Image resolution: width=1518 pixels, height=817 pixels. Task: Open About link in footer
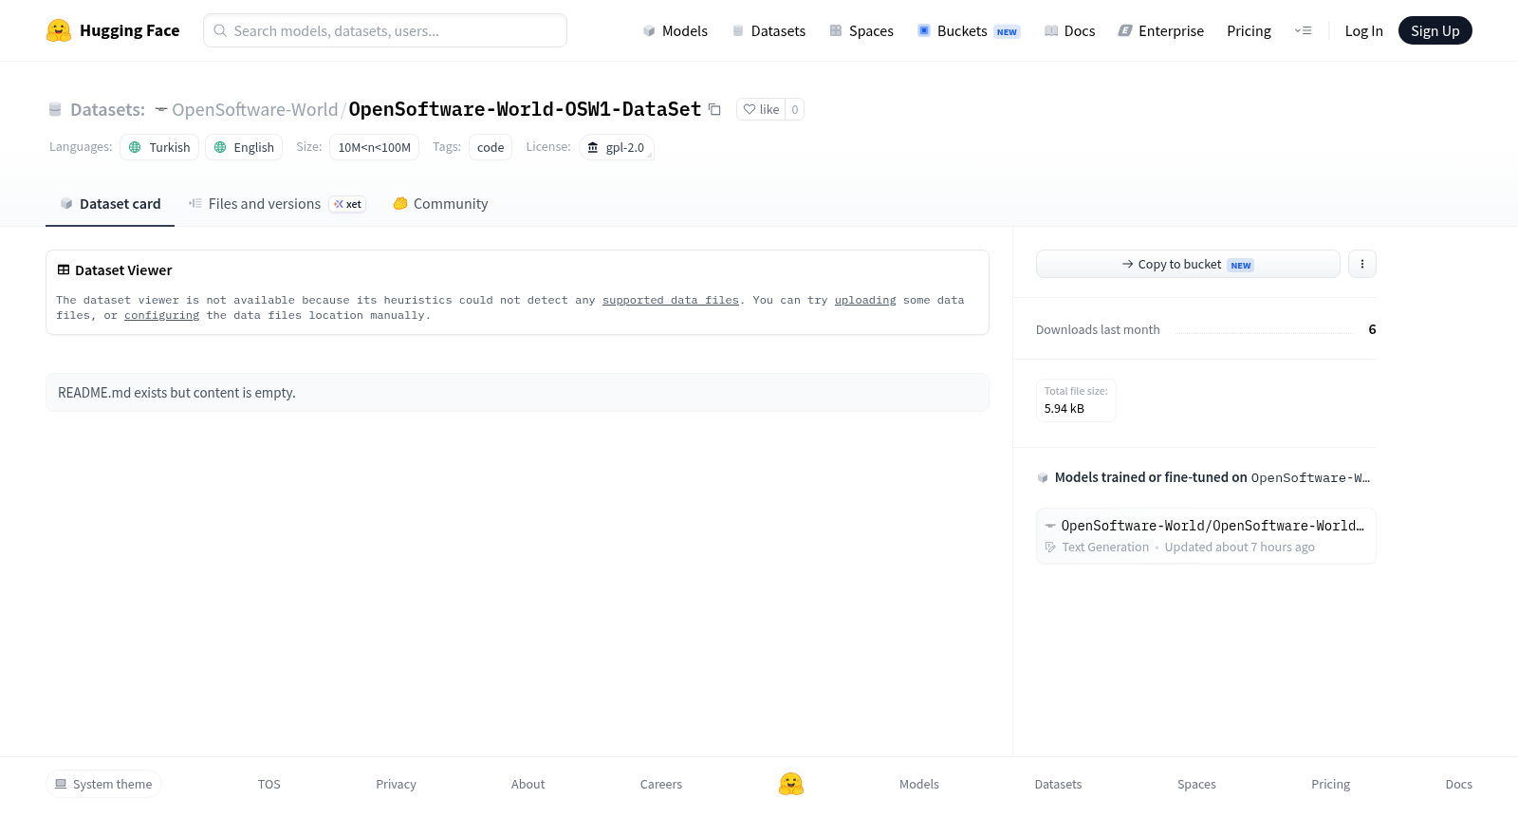pyautogui.click(x=528, y=784)
